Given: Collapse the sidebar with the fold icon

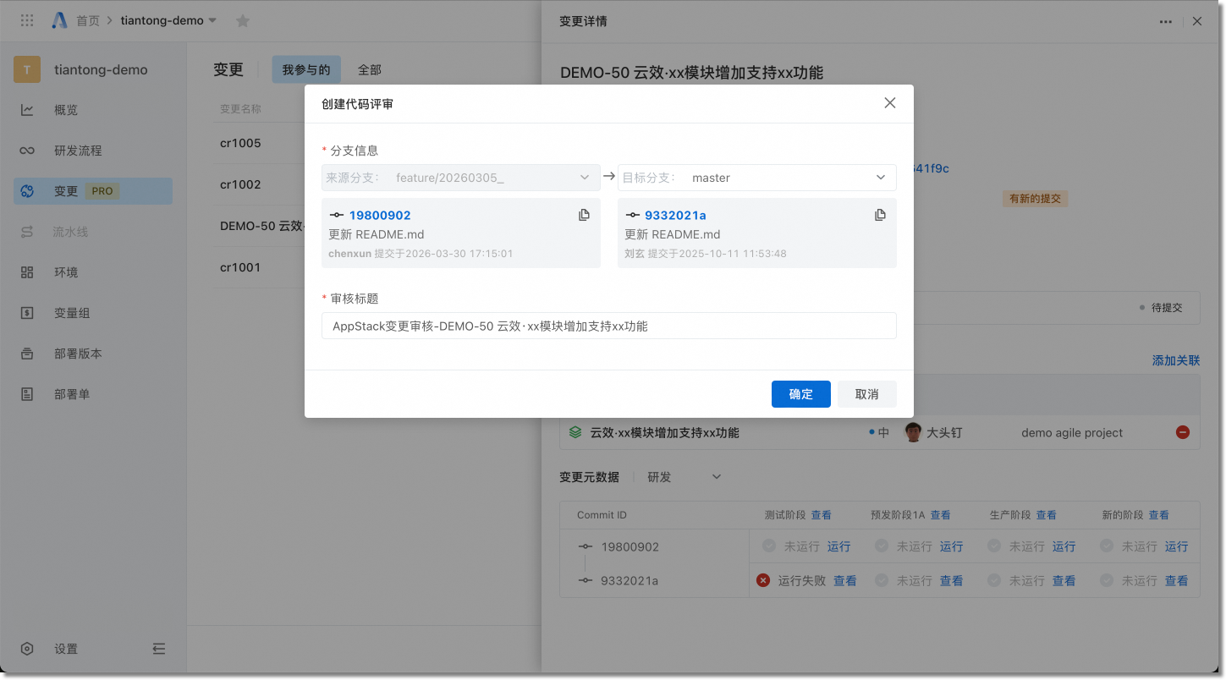Looking at the screenshot, I should (159, 649).
